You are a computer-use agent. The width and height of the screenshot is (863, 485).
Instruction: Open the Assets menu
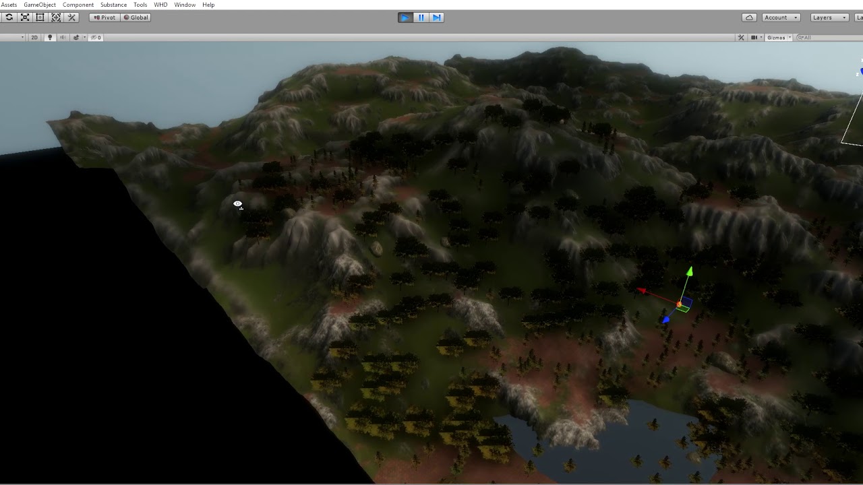[x=9, y=5]
